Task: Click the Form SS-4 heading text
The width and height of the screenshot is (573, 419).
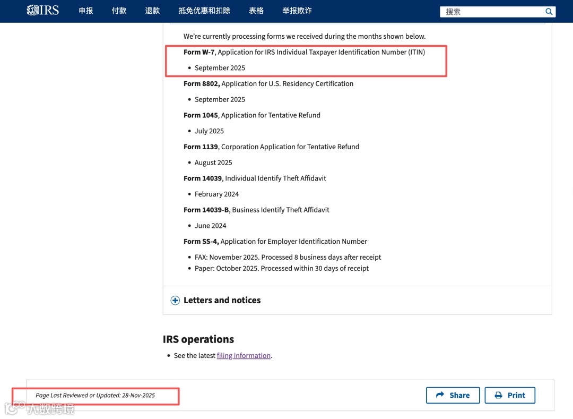Action: pos(275,241)
